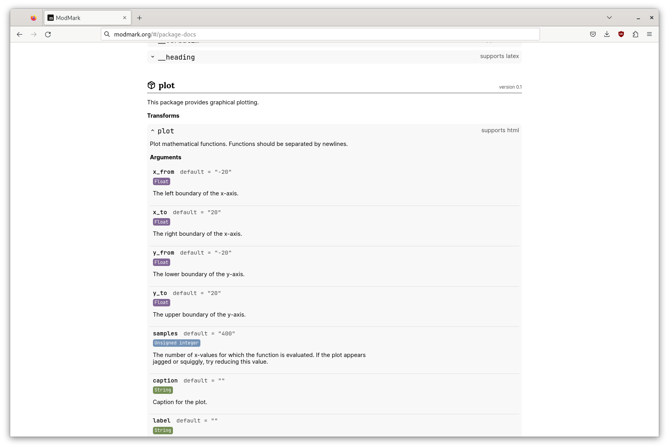Viewport: 669px width, 448px height.
Task: Click the String badge under caption
Action: pos(163,390)
